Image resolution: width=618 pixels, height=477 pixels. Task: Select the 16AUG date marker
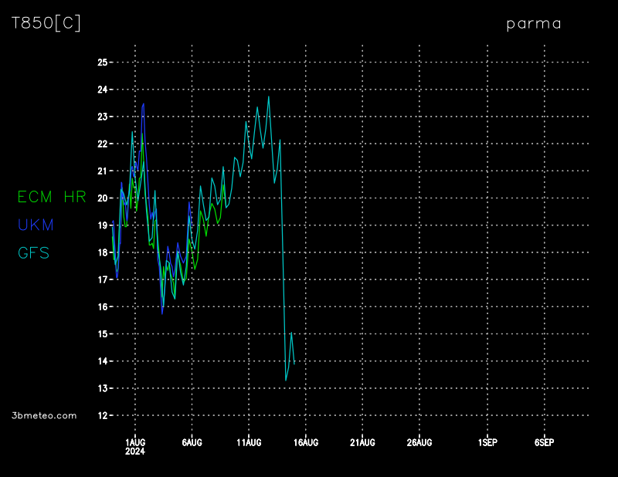(x=306, y=442)
